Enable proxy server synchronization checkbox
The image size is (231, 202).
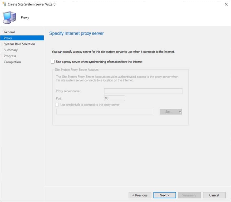(53, 62)
